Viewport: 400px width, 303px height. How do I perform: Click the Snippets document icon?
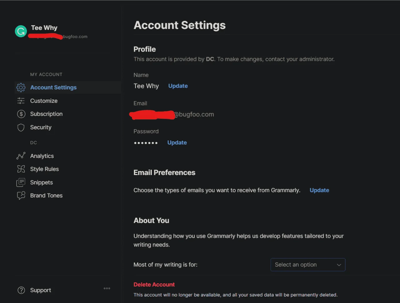(x=21, y=182)
